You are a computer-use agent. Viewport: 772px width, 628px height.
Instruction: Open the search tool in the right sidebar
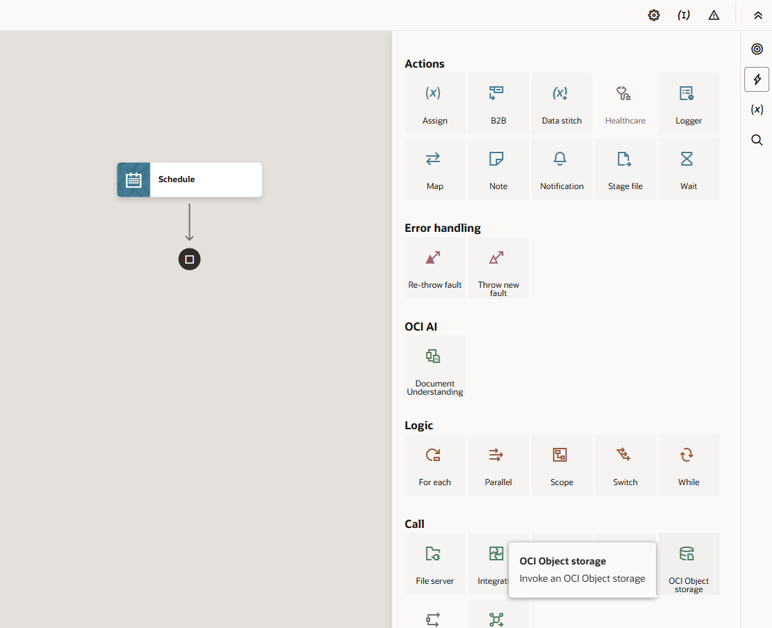757,139
